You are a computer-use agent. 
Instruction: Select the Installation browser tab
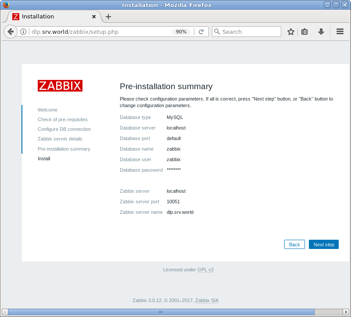coord(54,17)
